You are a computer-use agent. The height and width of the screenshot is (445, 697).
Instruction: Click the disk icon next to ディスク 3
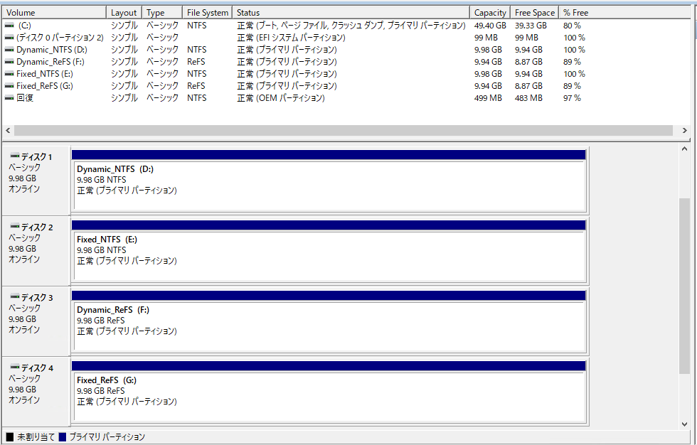point(15,296)
